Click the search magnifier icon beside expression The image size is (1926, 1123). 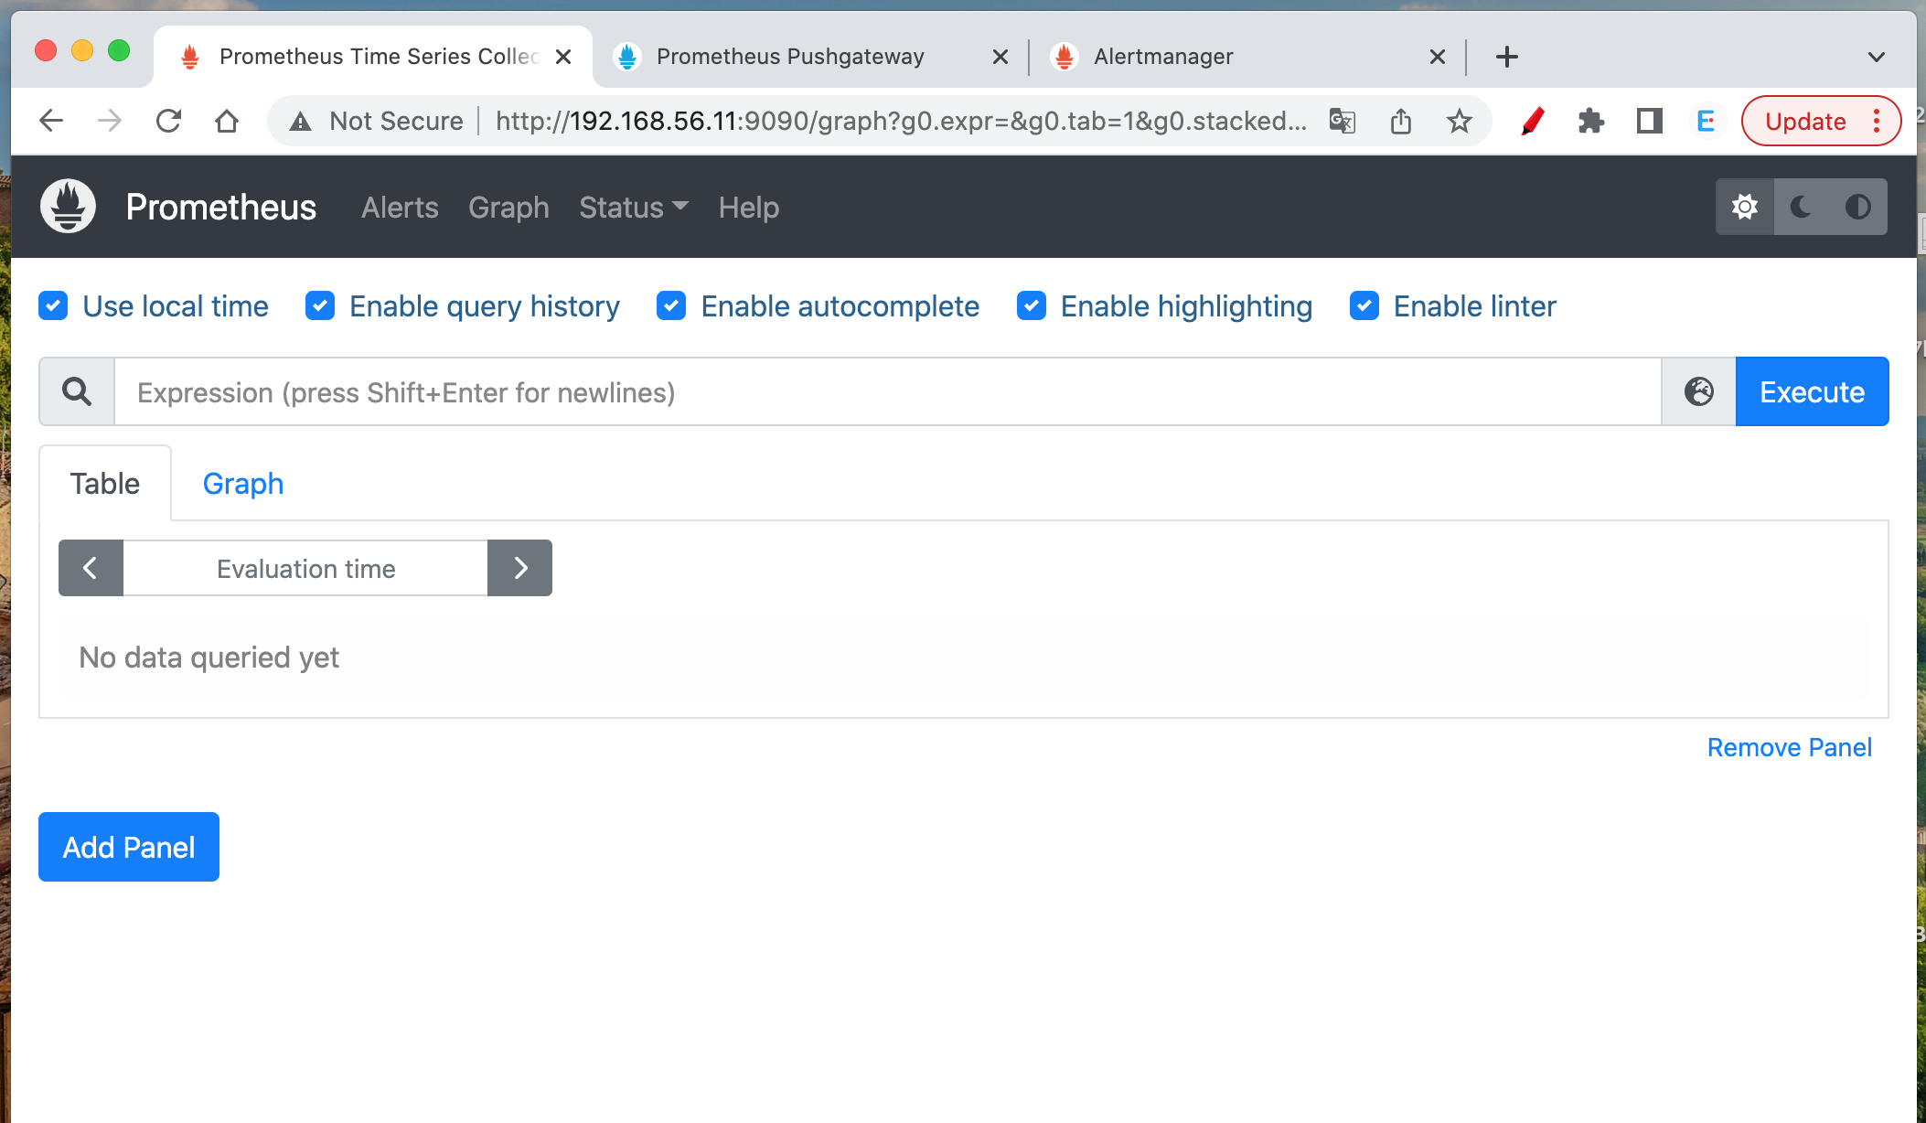[77, 391]
